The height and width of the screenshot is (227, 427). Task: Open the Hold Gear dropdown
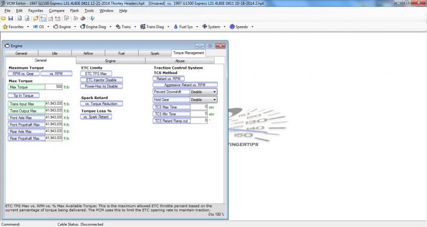coord(203,100)
